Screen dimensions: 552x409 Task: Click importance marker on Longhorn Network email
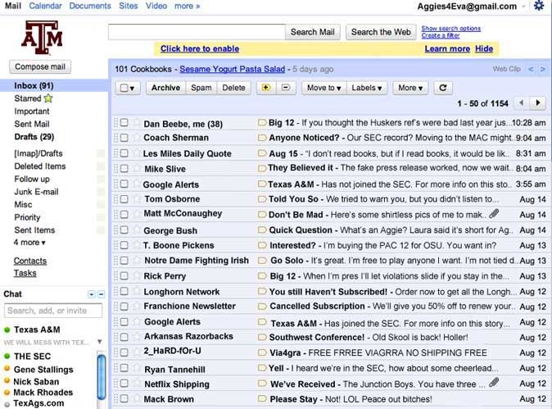[x=261, y=291]
